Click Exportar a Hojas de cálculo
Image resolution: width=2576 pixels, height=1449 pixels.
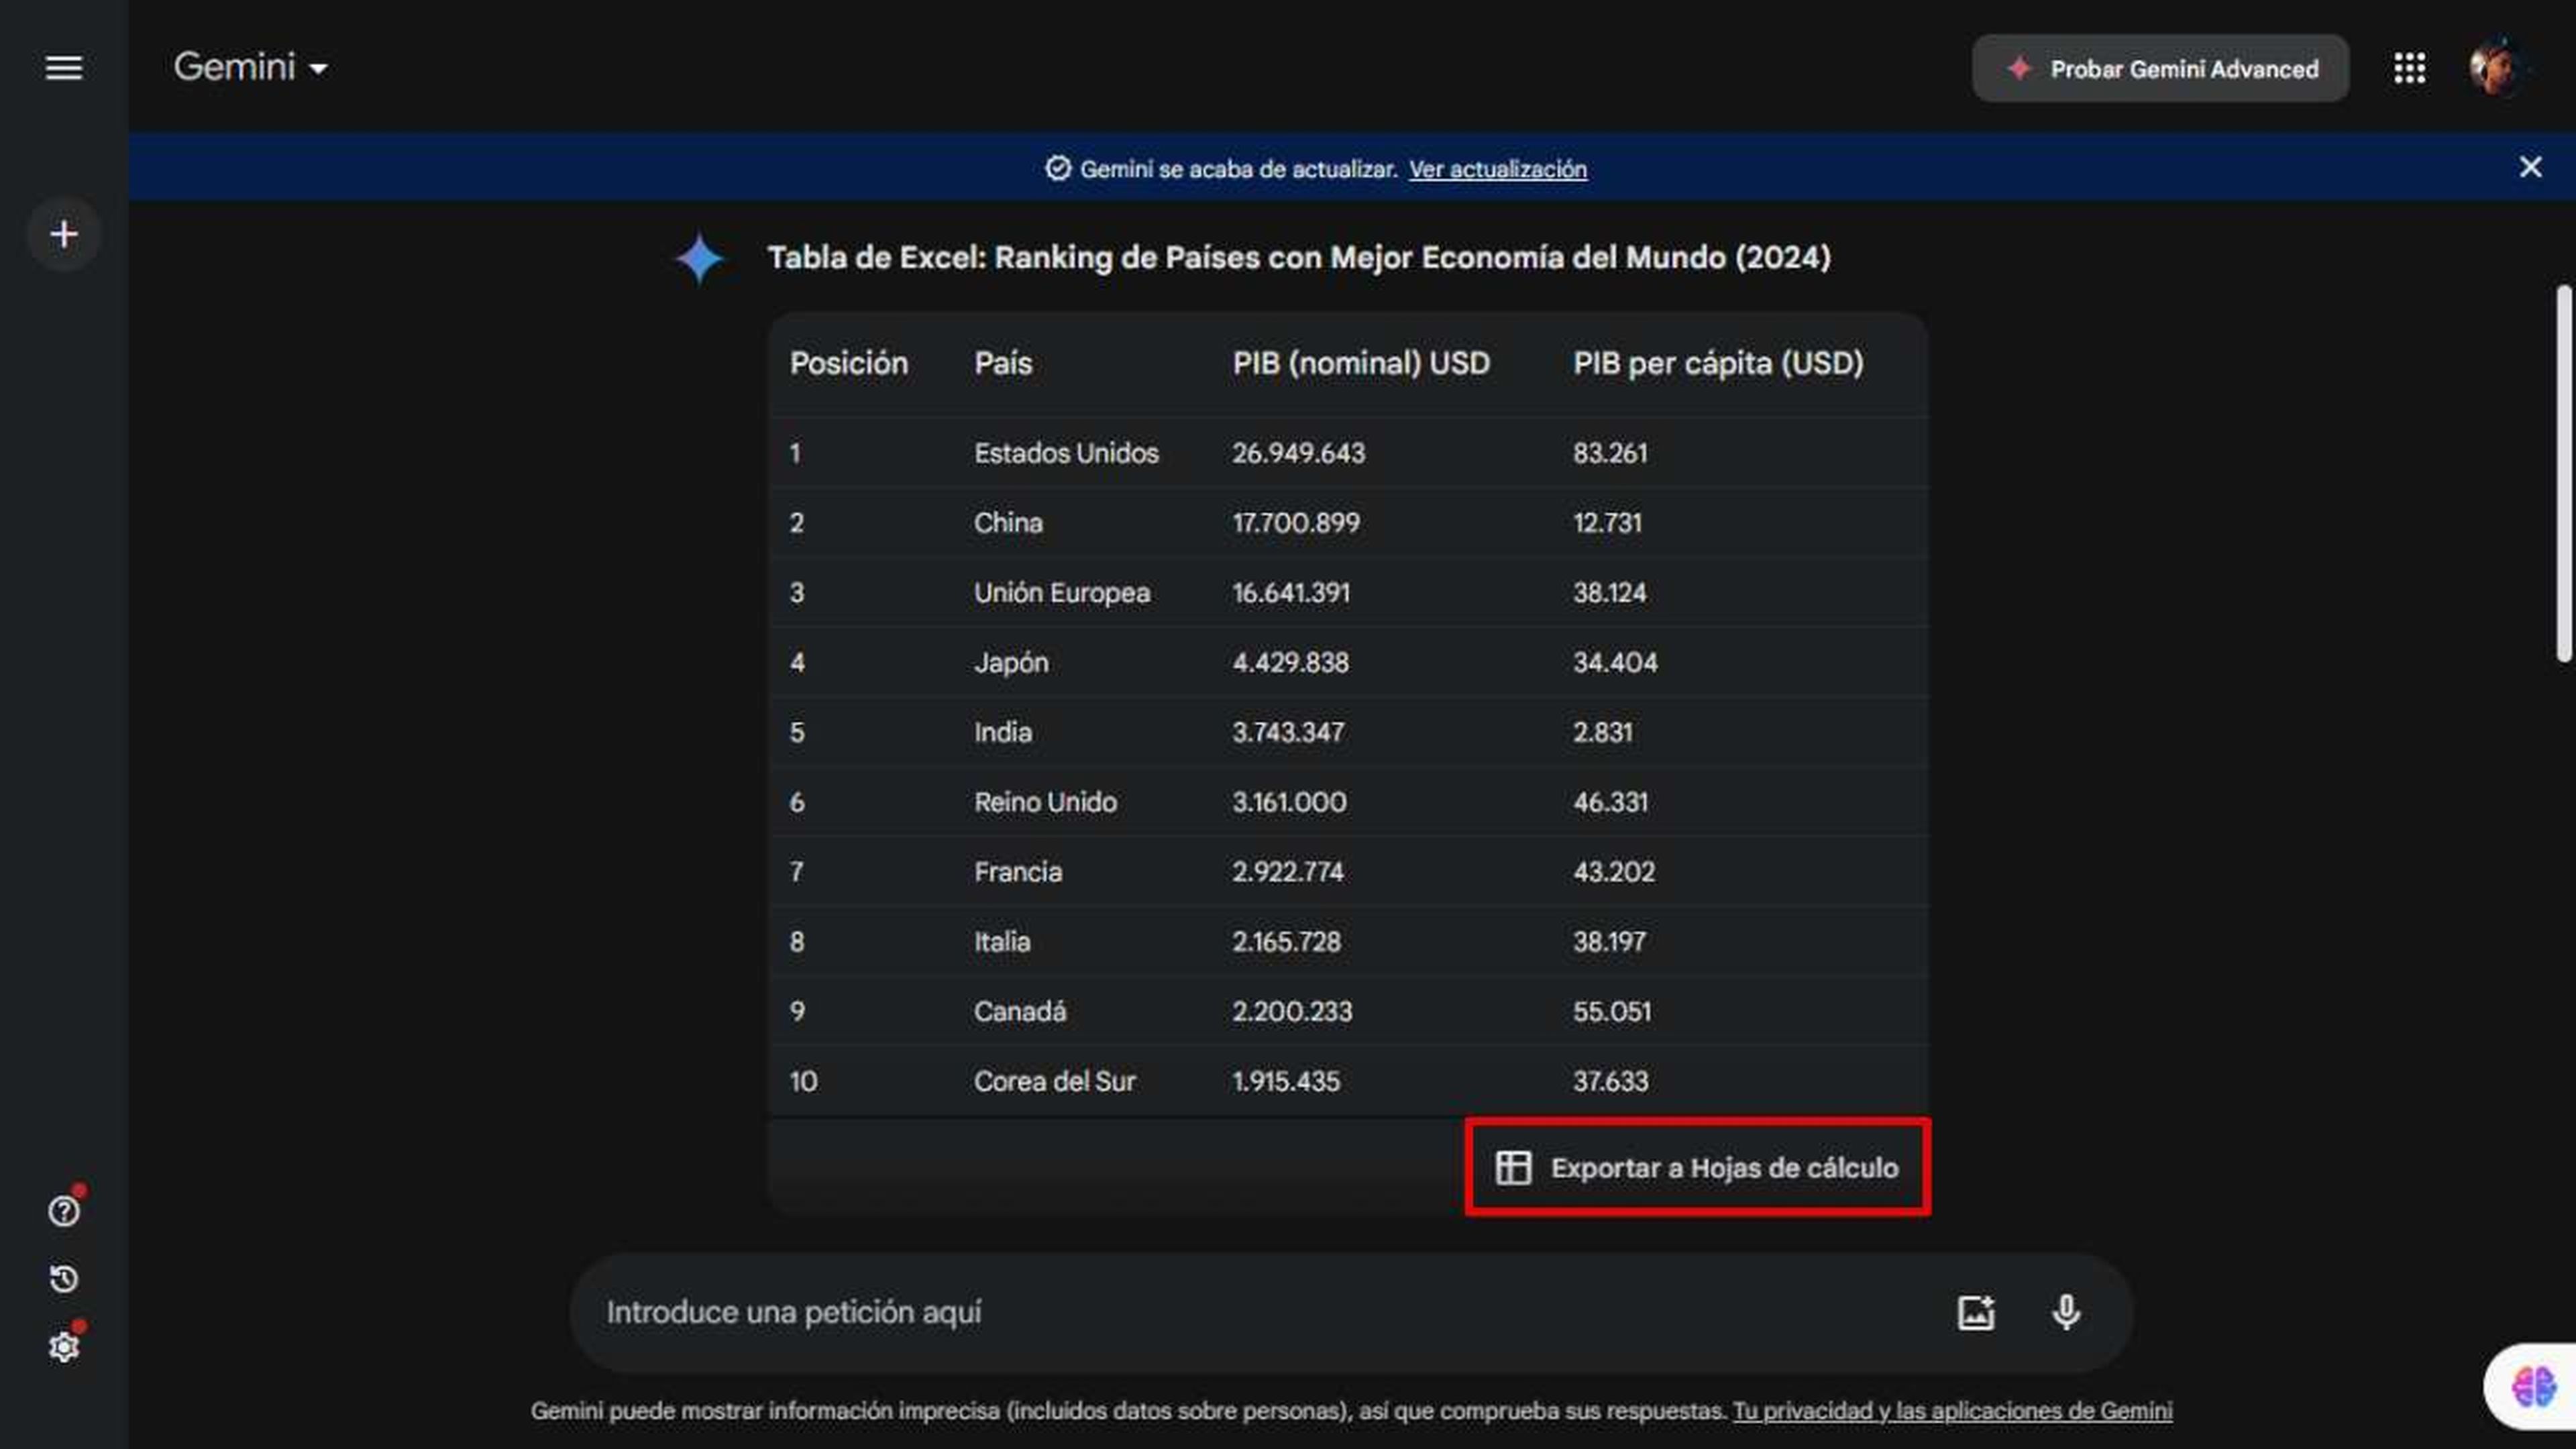pyautogui.click(x=1697, y=1167)
